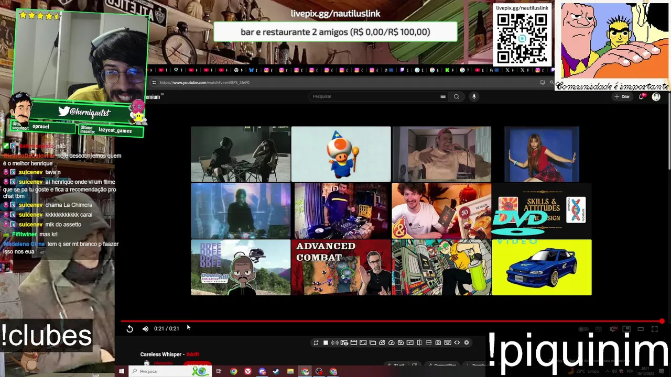
Task: Click the end of the red progress bar
Action: point(662,321)
